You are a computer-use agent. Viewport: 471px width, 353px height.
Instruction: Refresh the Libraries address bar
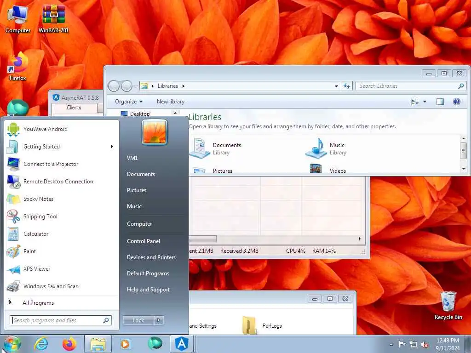[x=347, y=86]
